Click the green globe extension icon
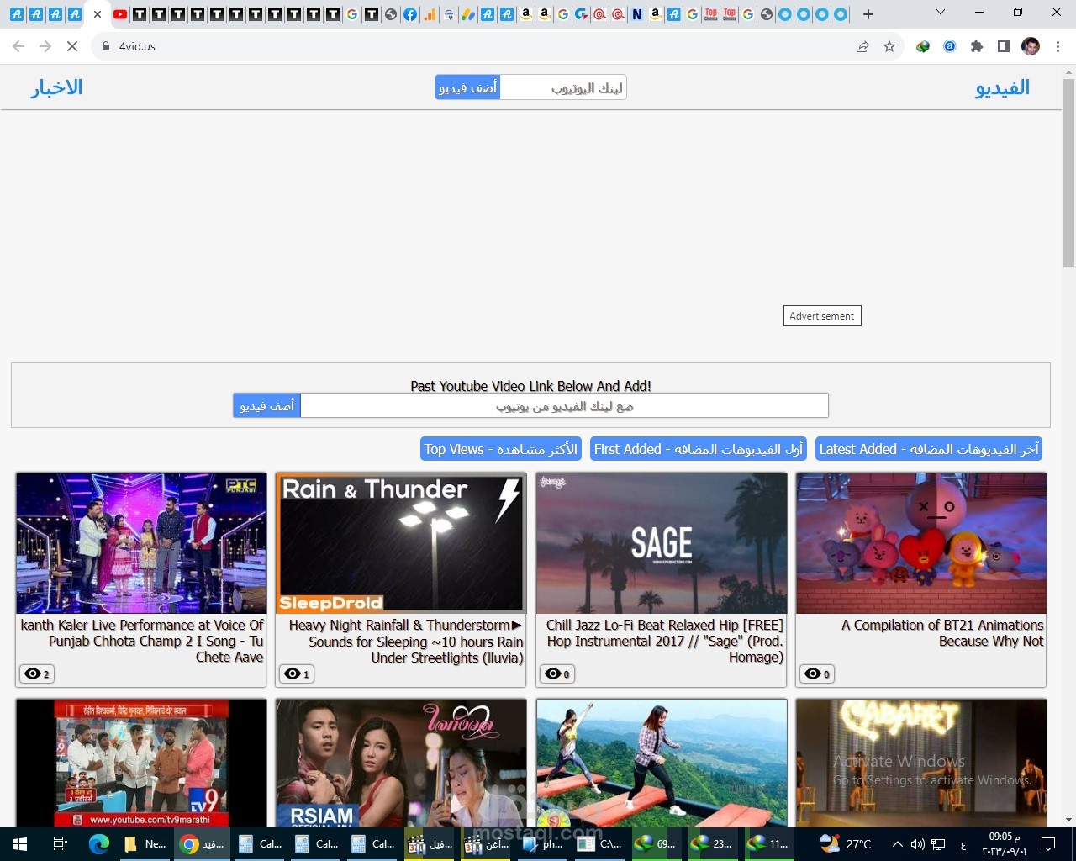1076x861 pixels. pos(923,46)
